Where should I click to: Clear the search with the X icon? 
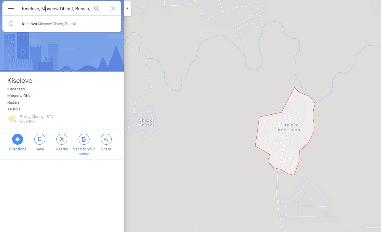pyautogui.click(x=113, y=8)
